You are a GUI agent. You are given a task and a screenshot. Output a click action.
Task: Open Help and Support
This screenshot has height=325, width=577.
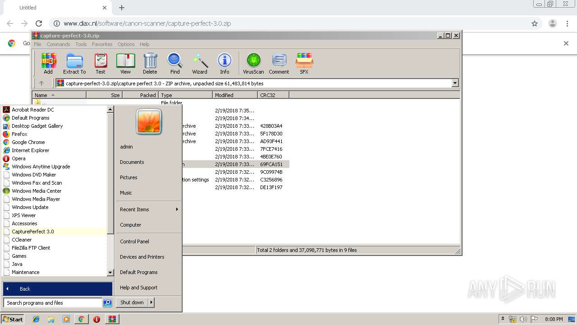(139, 288)
